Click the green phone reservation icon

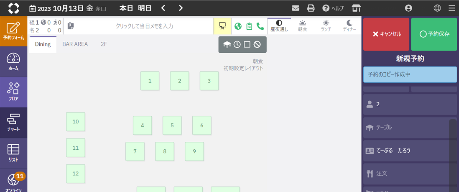pyautogui.click(x=260, y=26)
